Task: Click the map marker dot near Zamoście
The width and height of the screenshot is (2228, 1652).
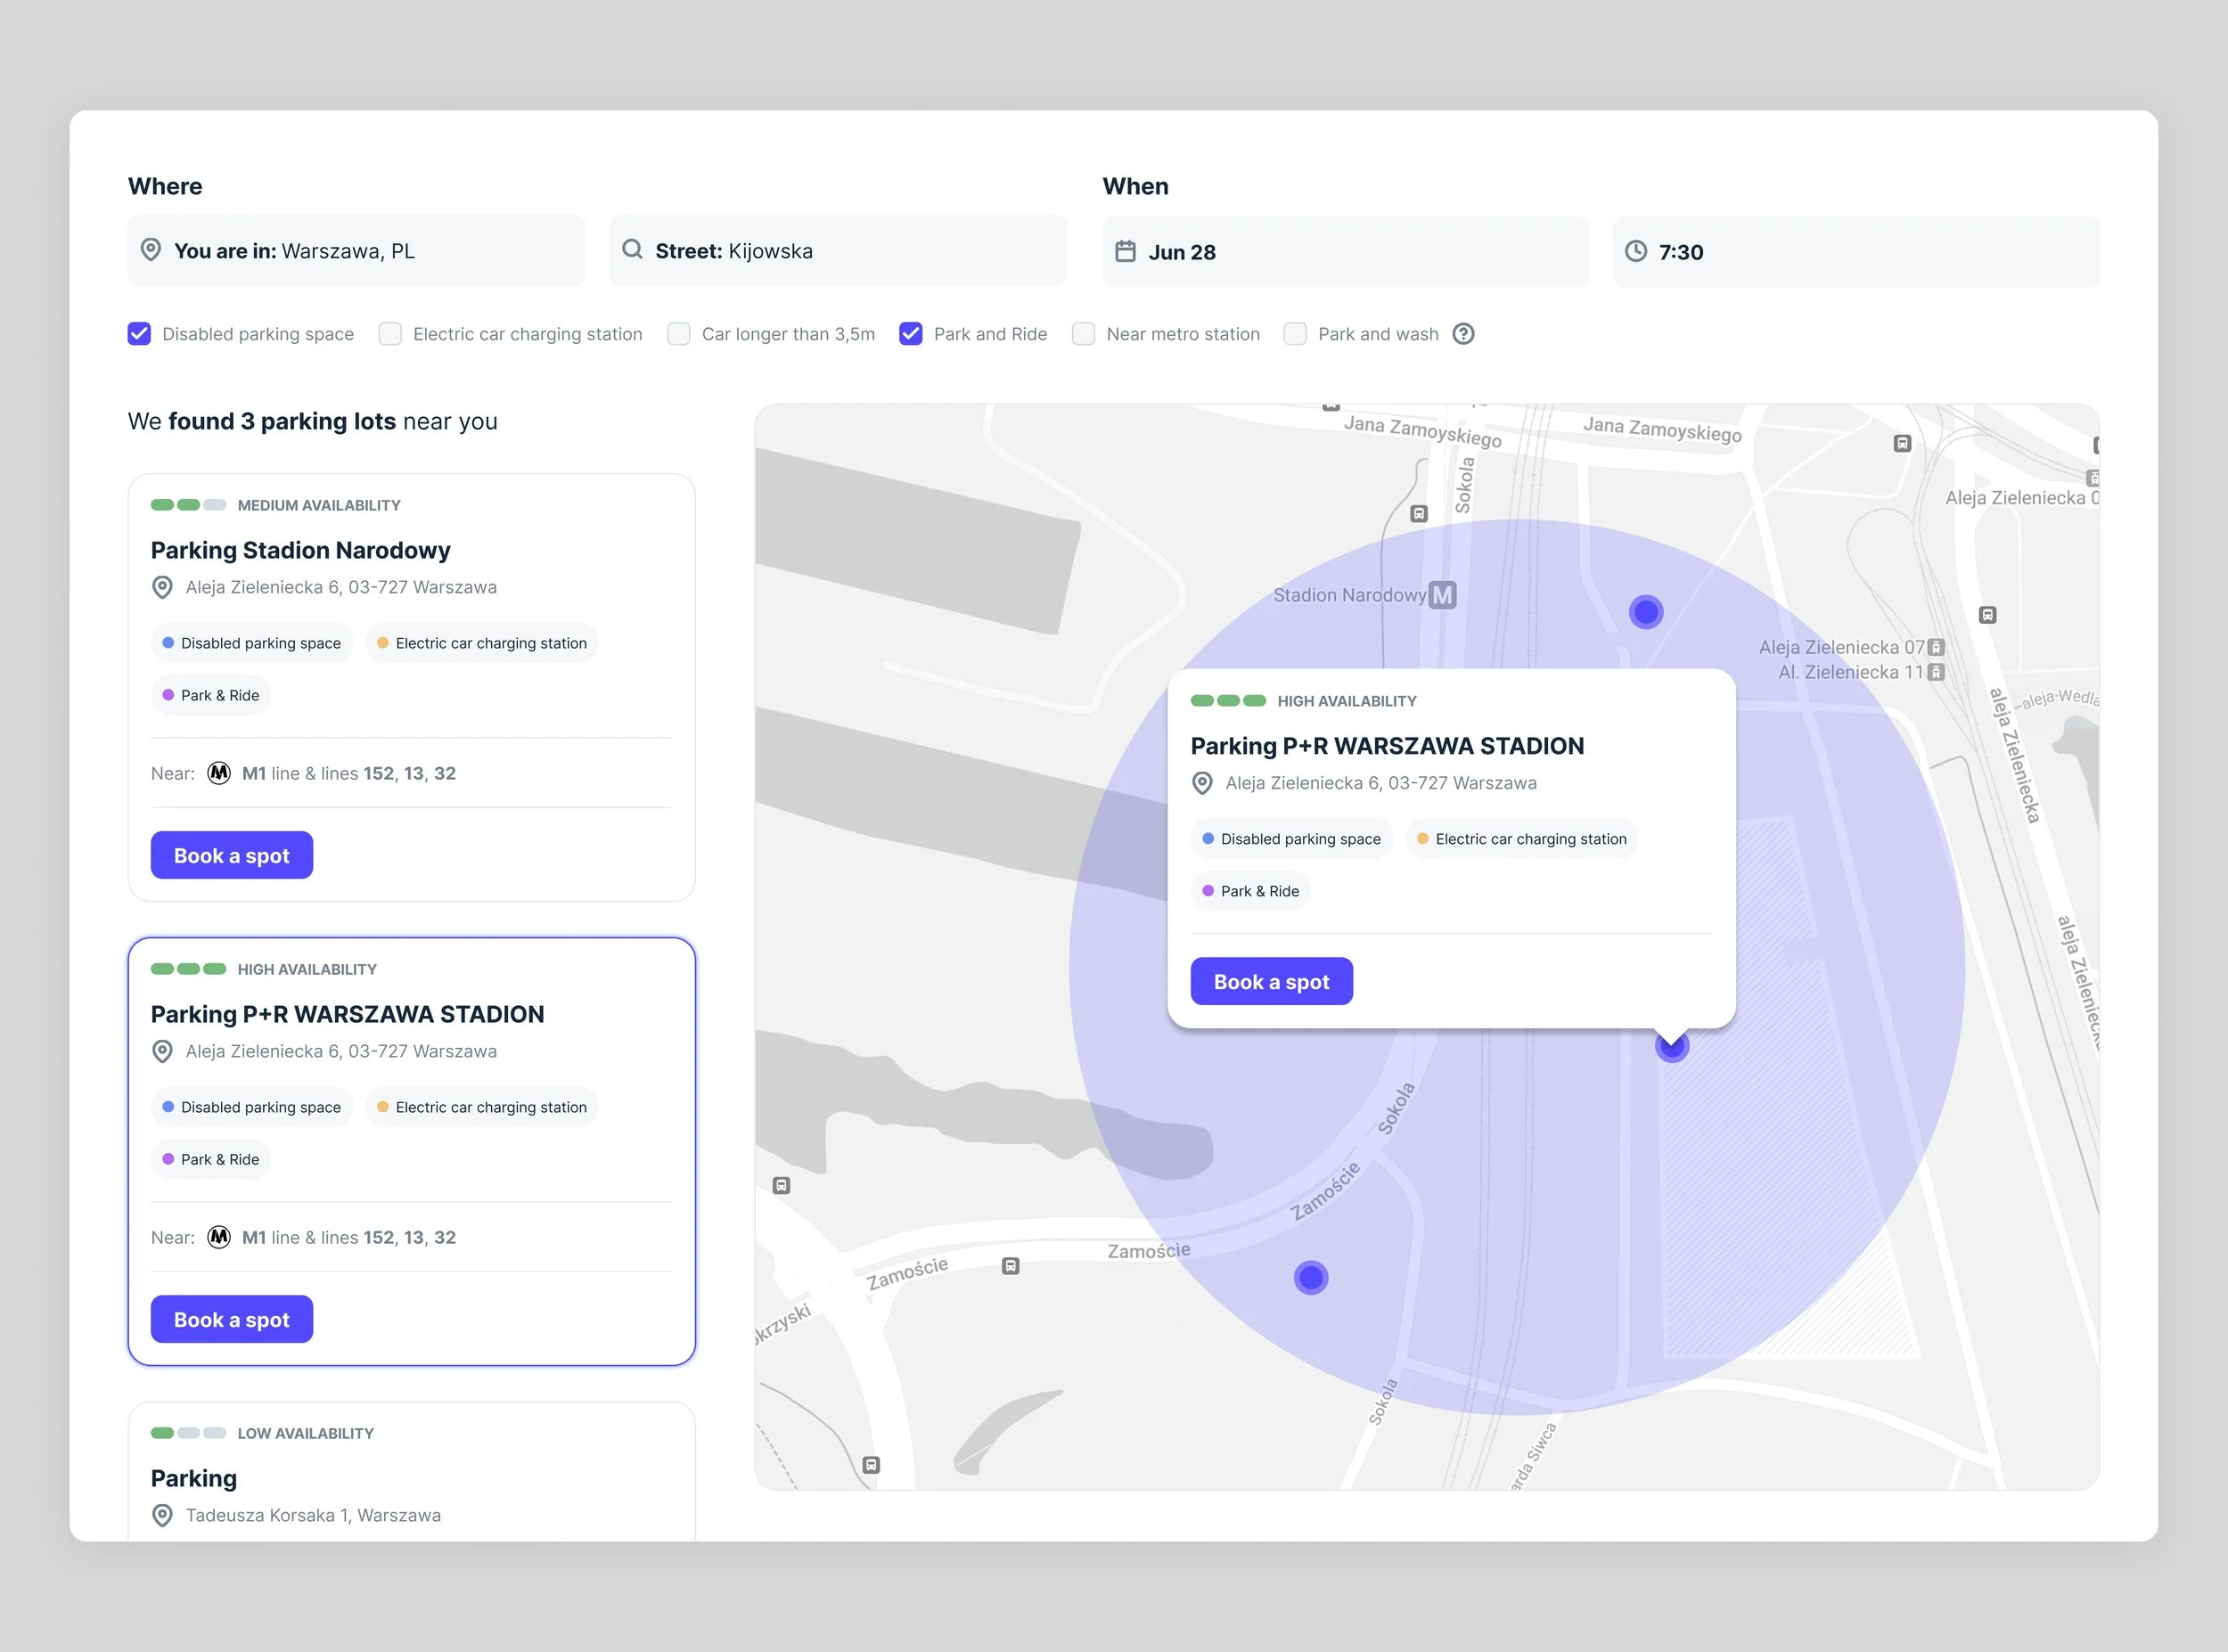Action: point(1310,1277)
